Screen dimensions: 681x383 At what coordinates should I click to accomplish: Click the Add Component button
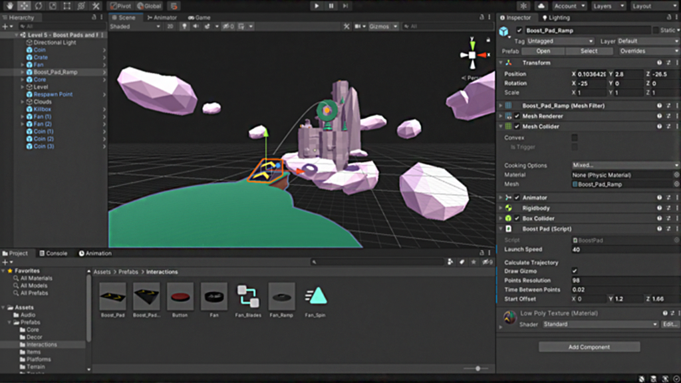(589, 347)
